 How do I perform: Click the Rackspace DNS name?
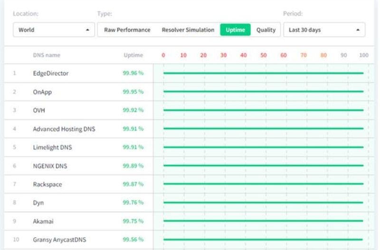(x=47, y=184)
